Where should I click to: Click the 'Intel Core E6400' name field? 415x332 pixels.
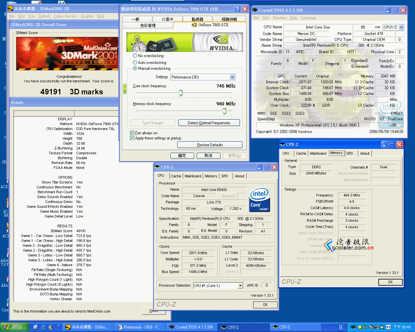(214, 190)
